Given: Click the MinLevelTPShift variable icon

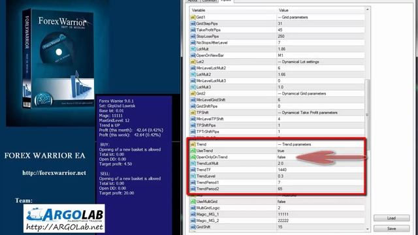Looking at the screenshot, I should click(193, 119).
